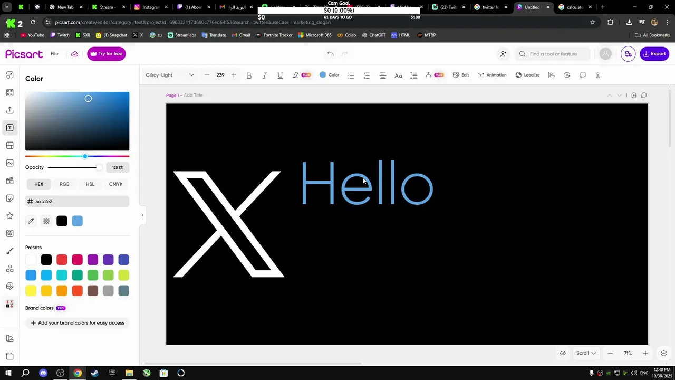Apply numbered list to text

point(367,75)
